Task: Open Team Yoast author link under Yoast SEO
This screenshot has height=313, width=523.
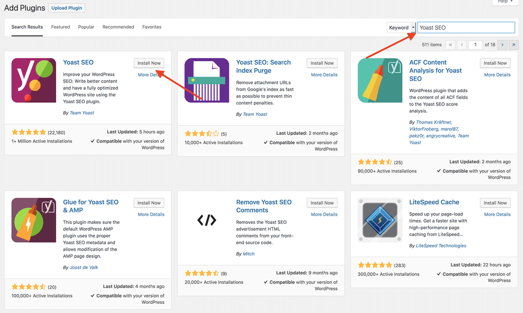Action: (x=82, y=113)
